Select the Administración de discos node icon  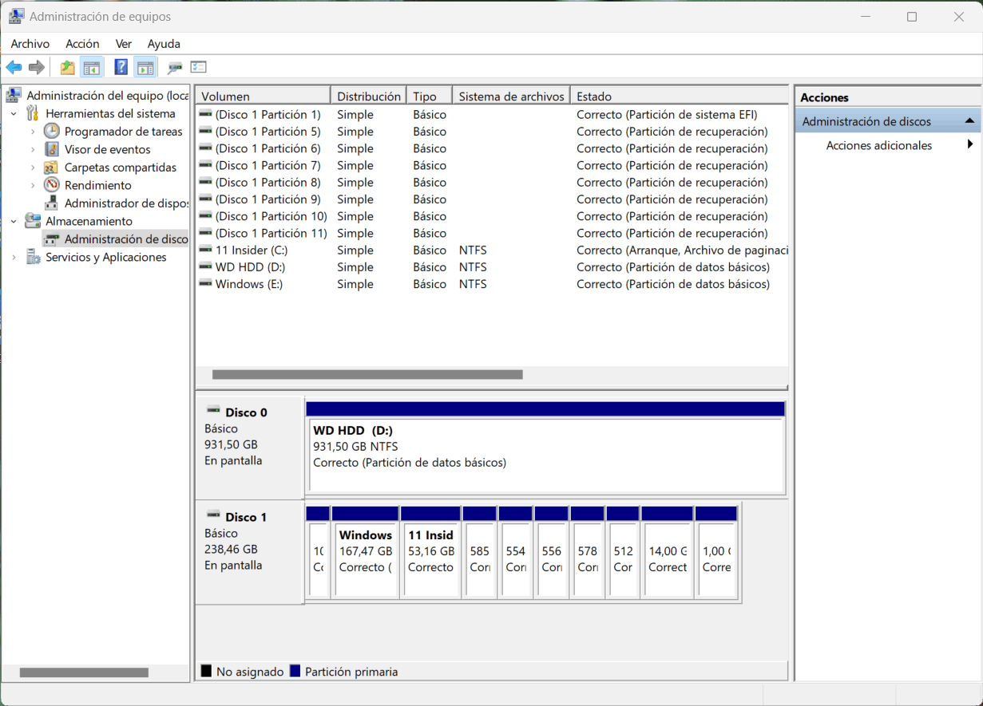50,239
